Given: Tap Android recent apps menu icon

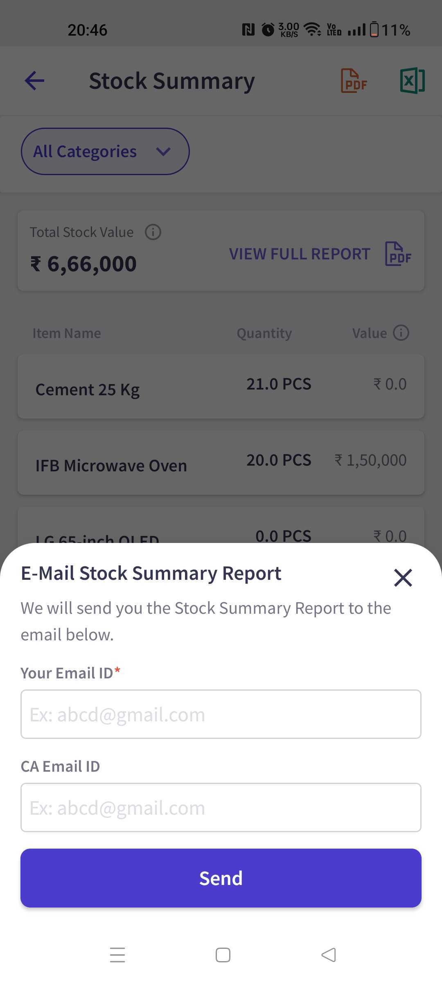Looking at the screenshot, I should [117, 955].
